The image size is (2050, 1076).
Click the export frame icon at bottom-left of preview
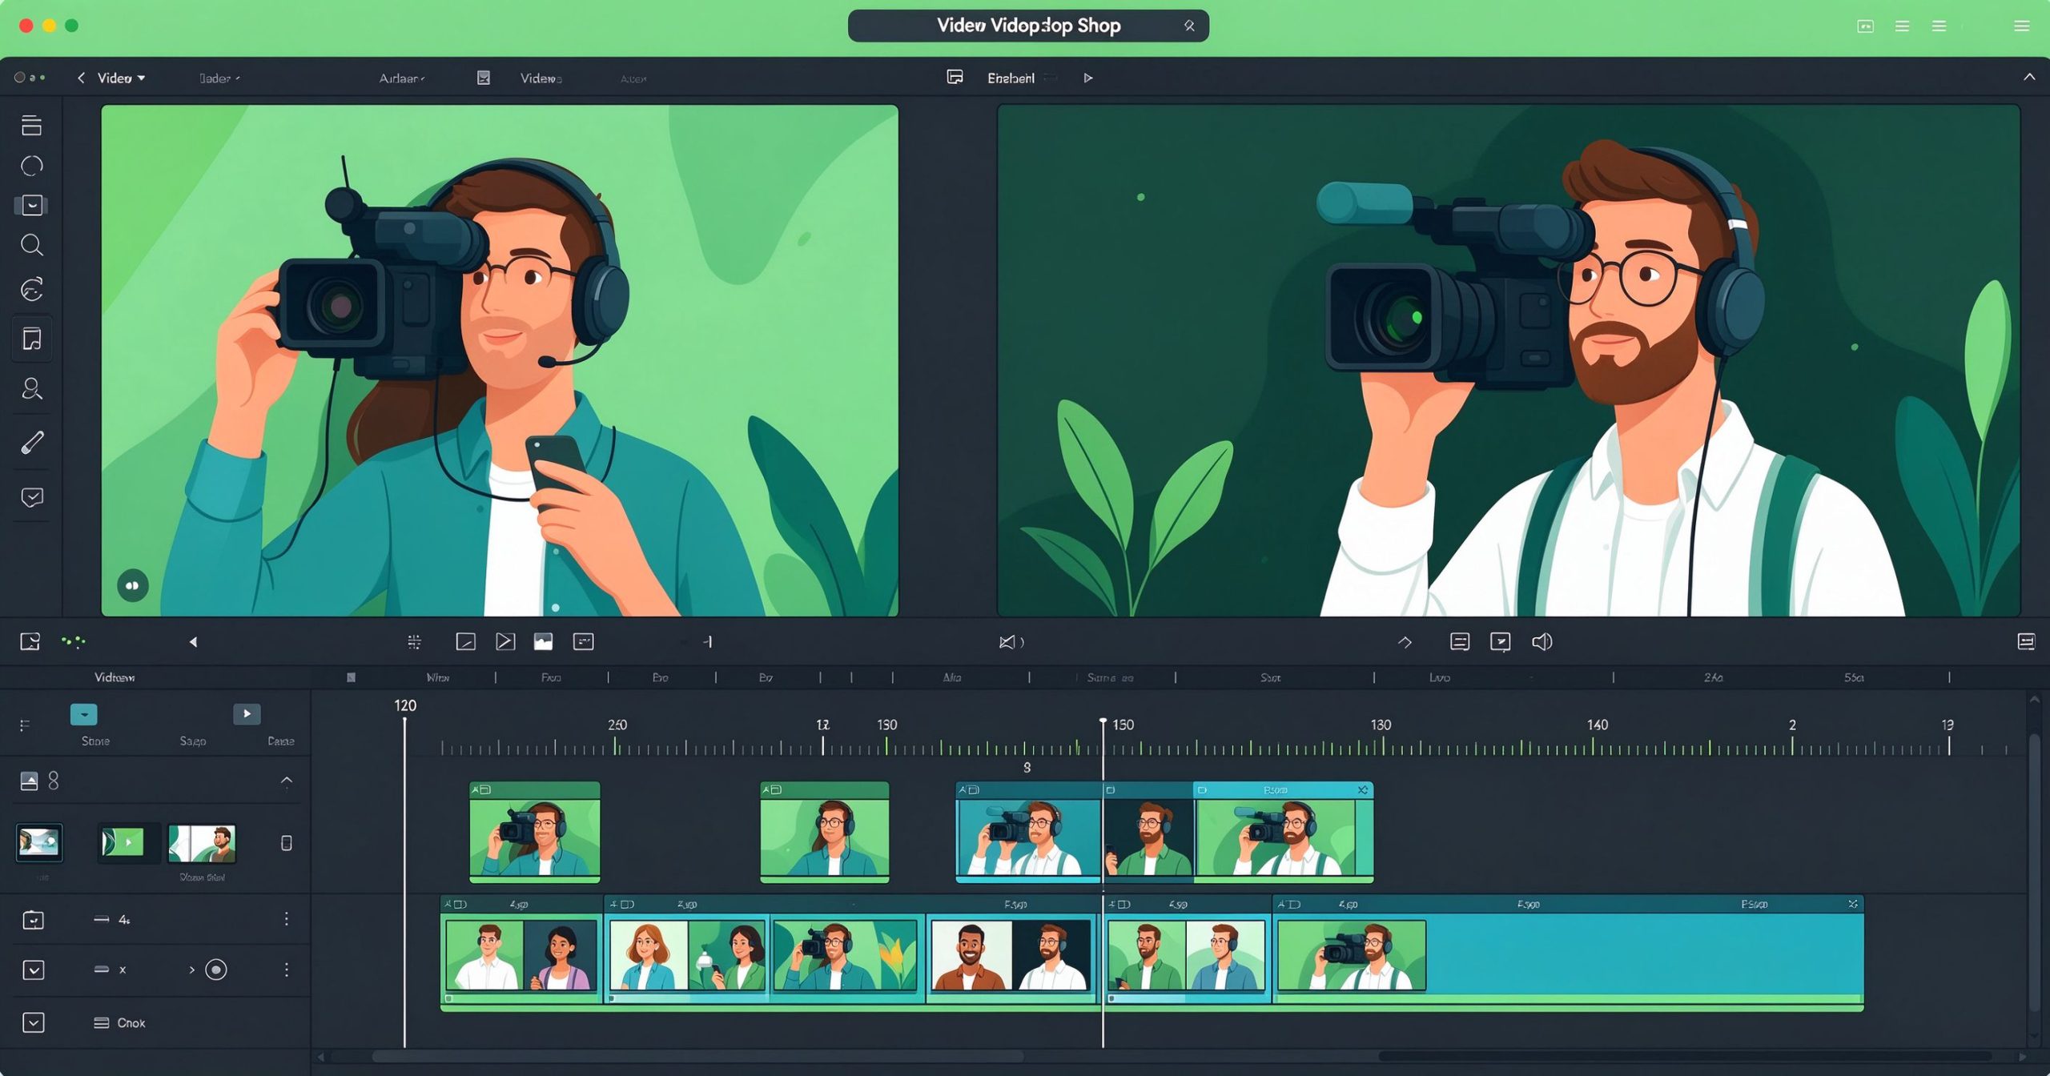pyautogui.click(x=30, y=641)
